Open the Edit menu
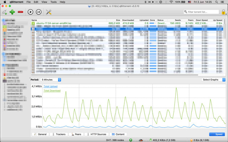This screenshot has width=228, height=142. [x=36, y=2]
